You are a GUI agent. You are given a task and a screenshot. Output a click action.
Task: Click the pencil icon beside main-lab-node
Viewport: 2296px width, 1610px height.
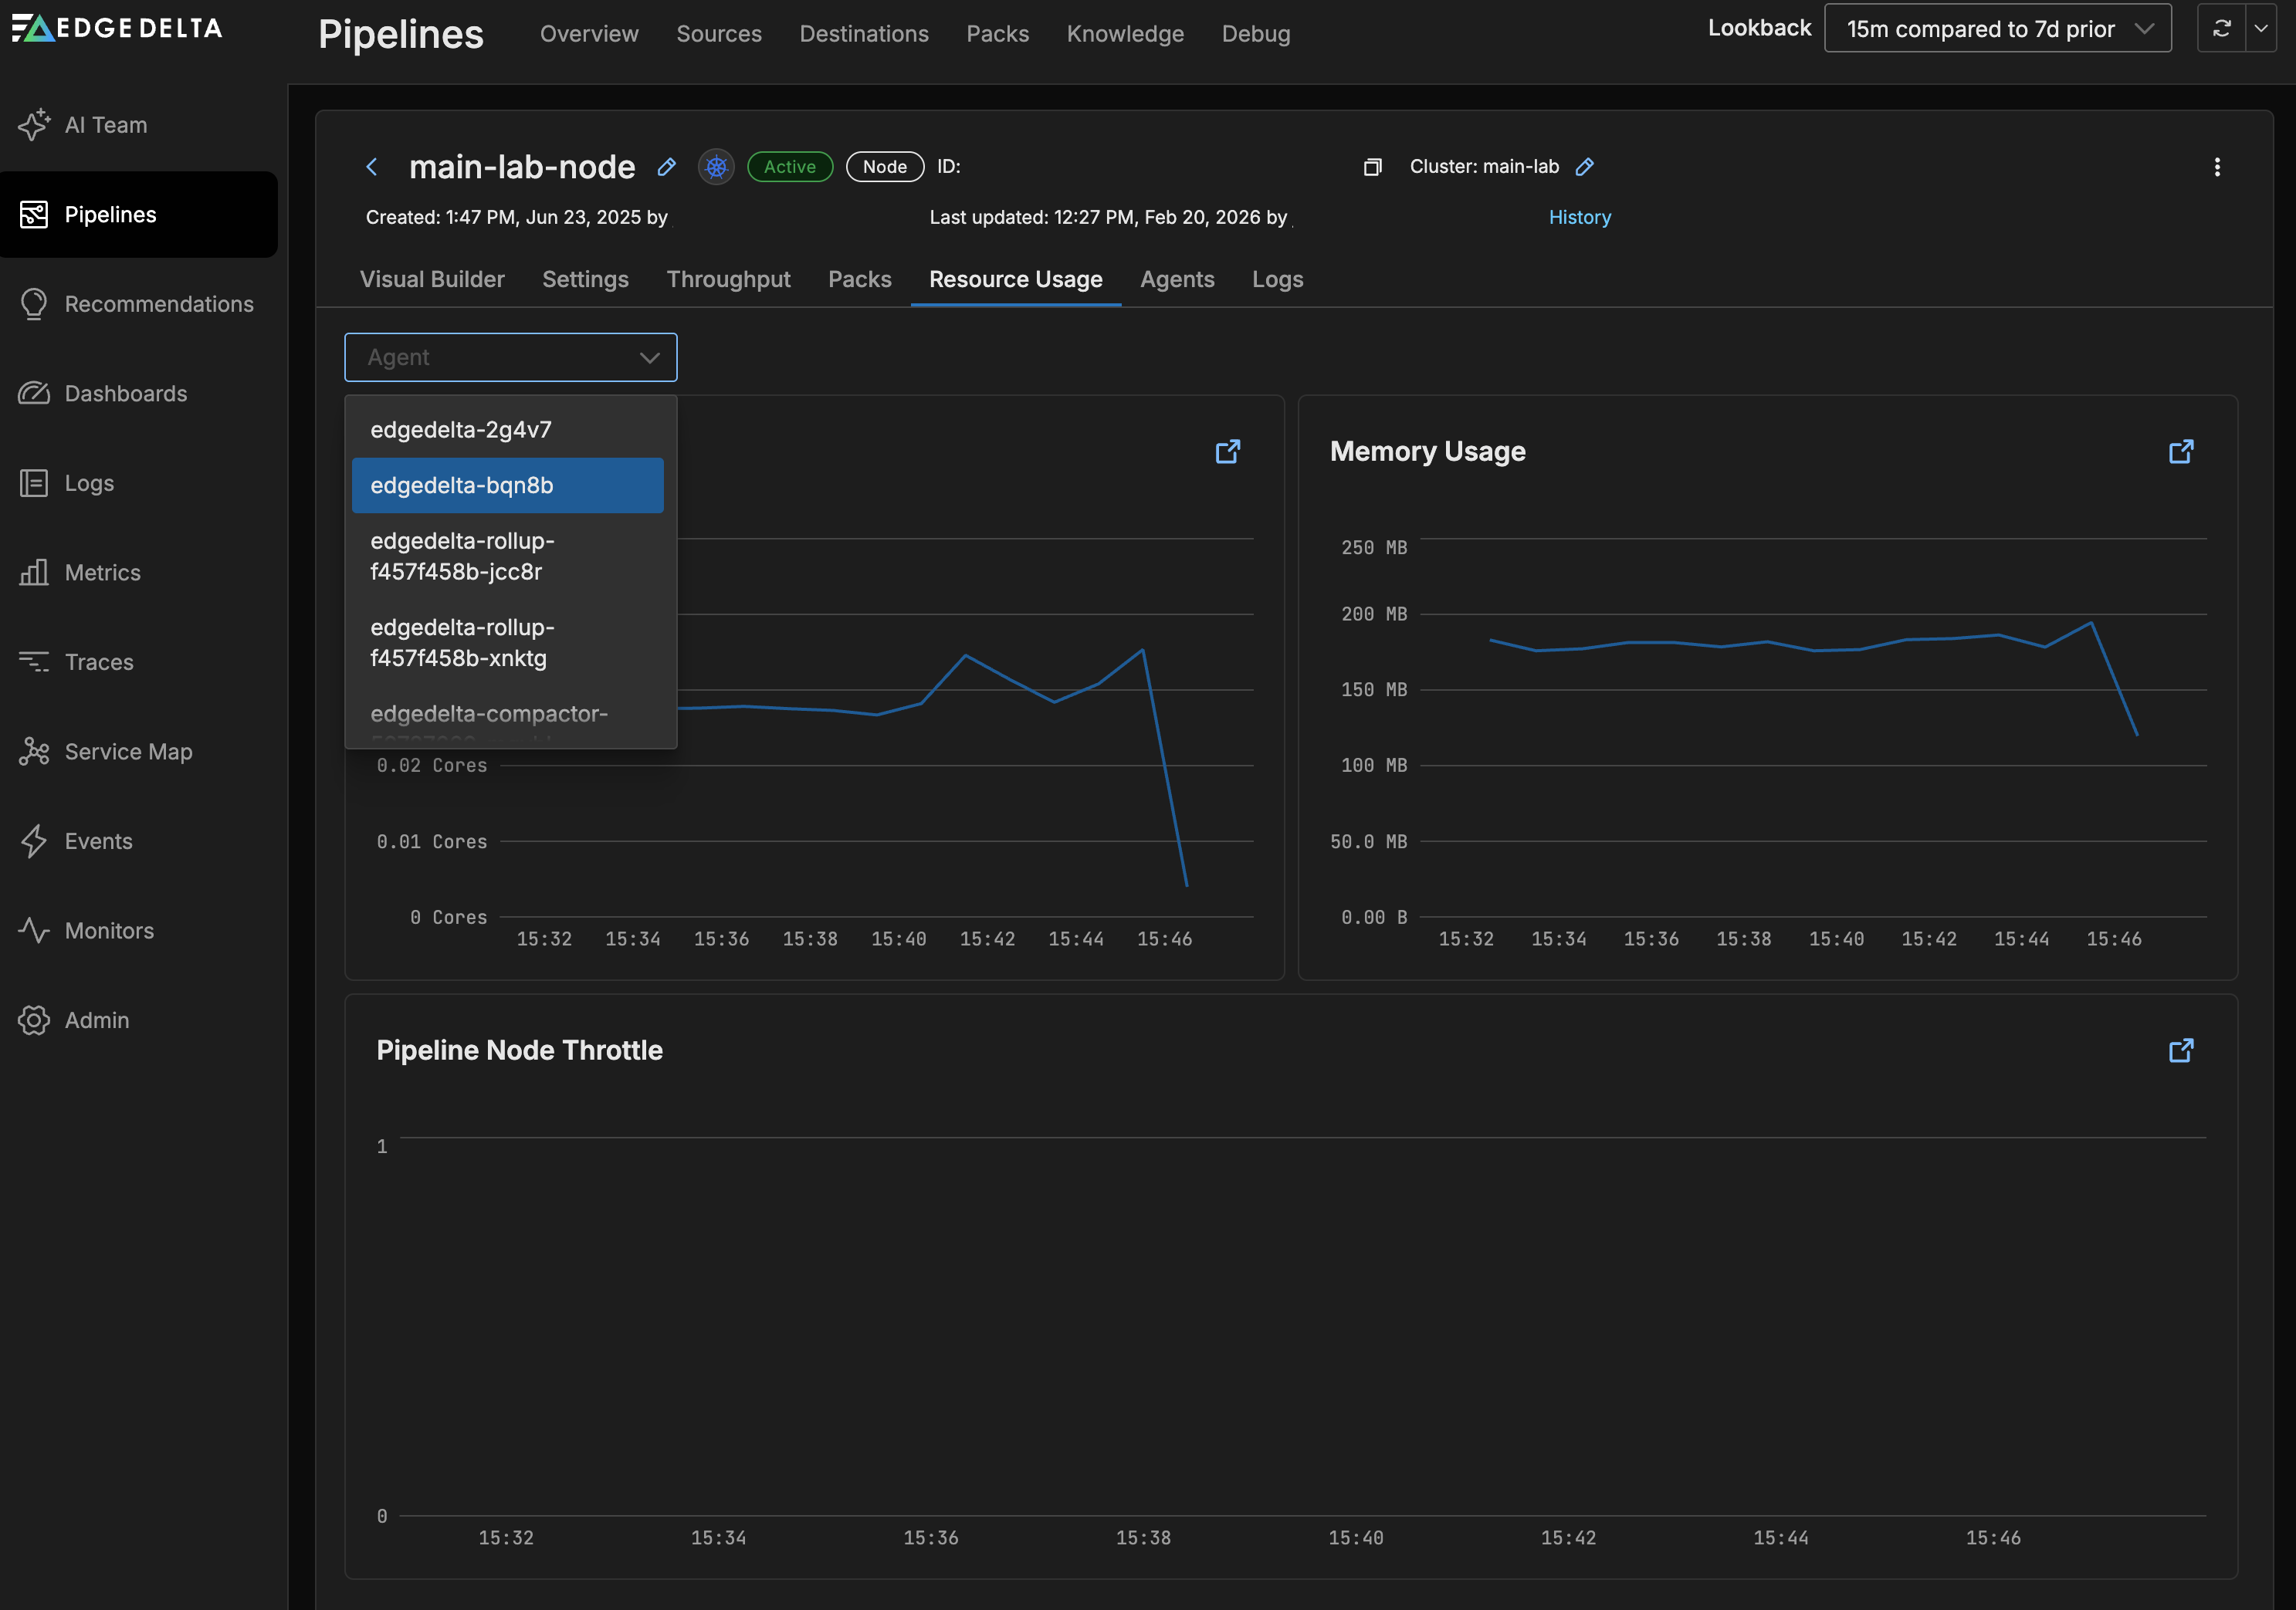[x=667, y=167]
